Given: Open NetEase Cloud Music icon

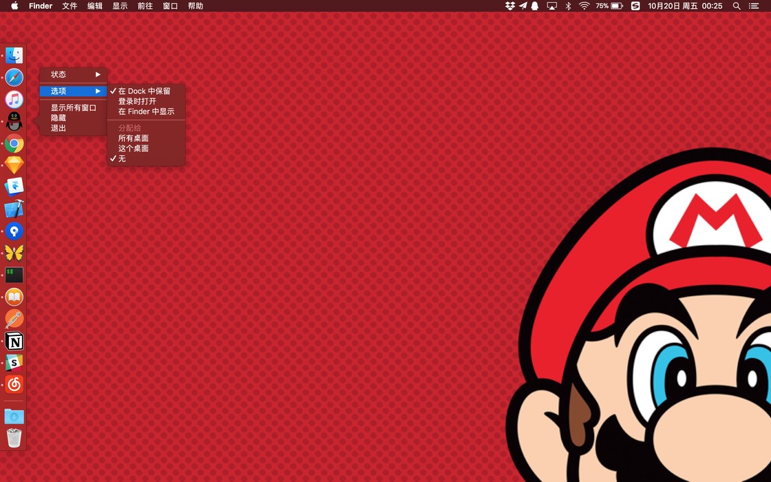Looking at the screenshot, I should coord(14,384).
